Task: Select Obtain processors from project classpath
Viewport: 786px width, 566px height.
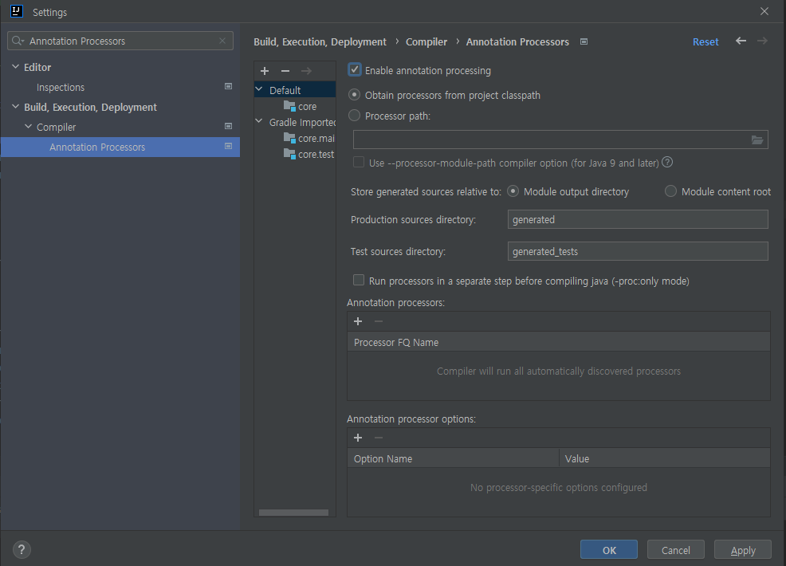Action: (355, 94)
